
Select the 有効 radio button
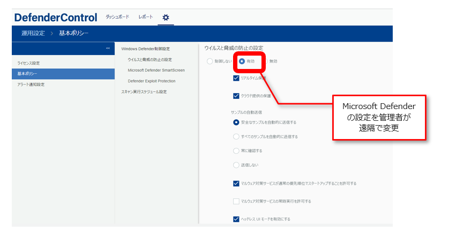pyautogui.click(x=242, y=61)
